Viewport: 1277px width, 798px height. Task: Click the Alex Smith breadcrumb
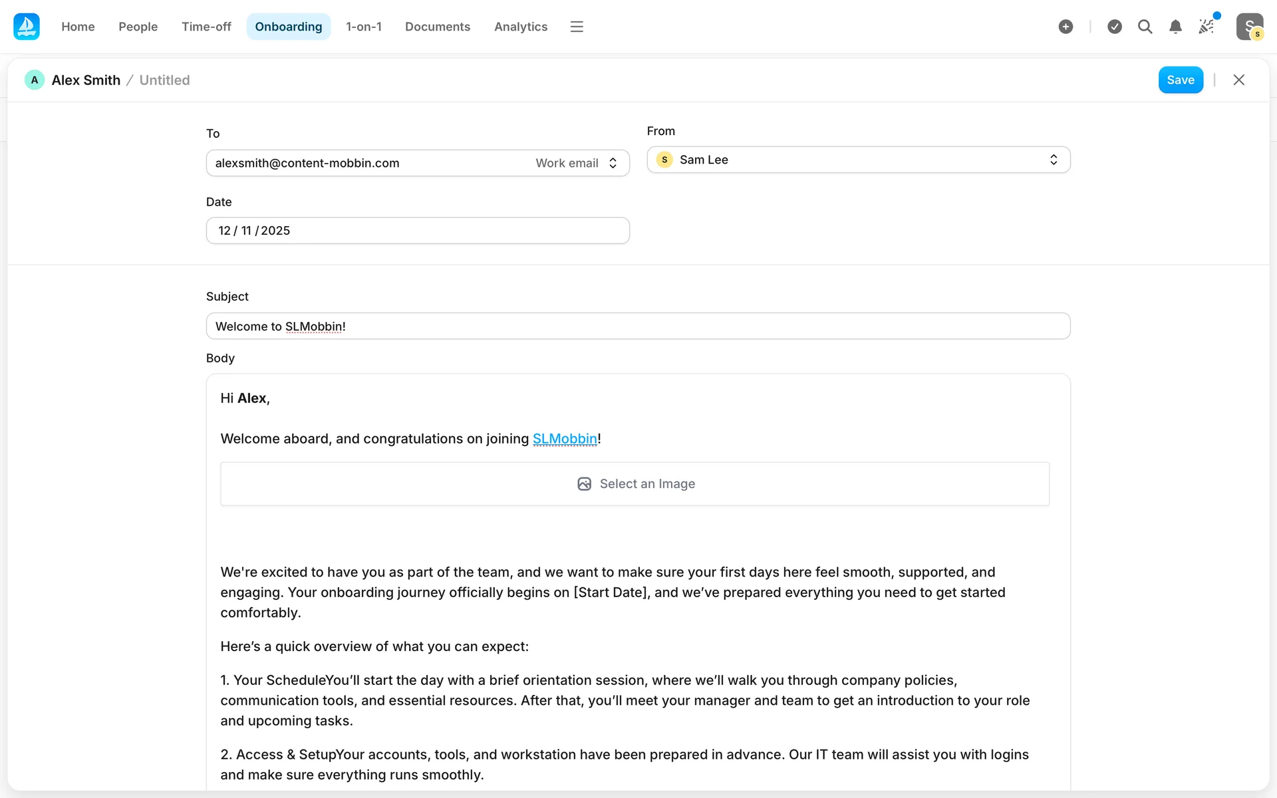[86, 80]
